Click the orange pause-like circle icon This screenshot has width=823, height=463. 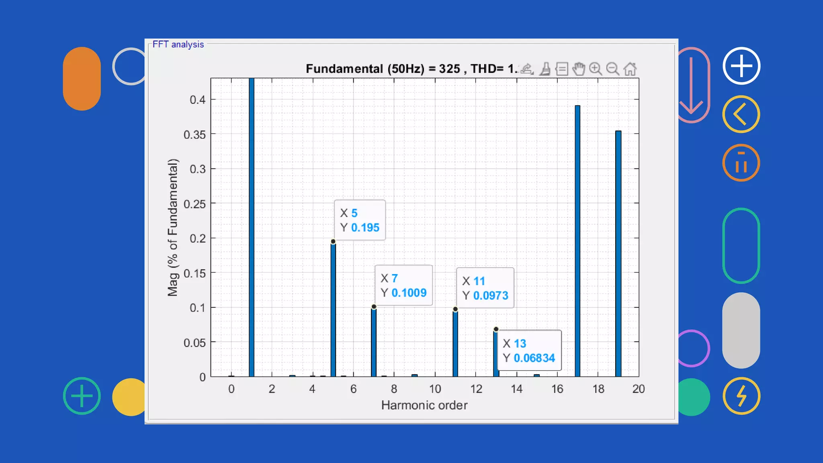[x=741, y=163]
